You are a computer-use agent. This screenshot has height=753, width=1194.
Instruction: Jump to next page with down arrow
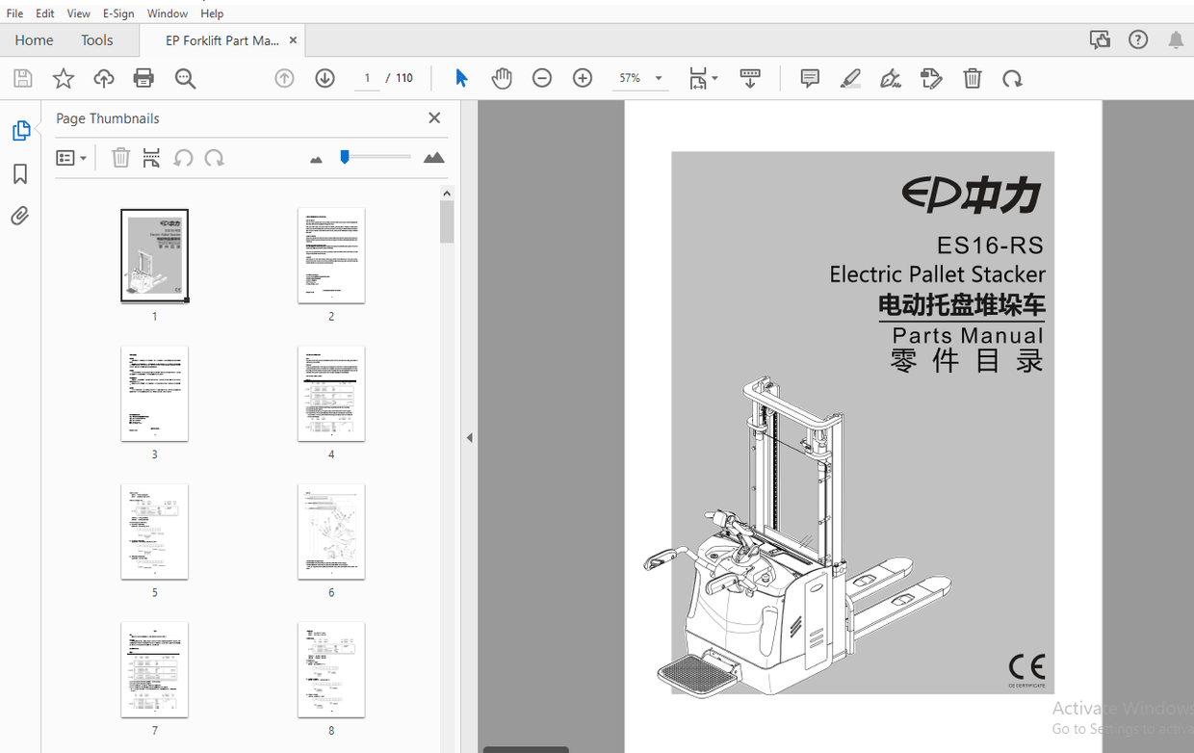[324, 78]
